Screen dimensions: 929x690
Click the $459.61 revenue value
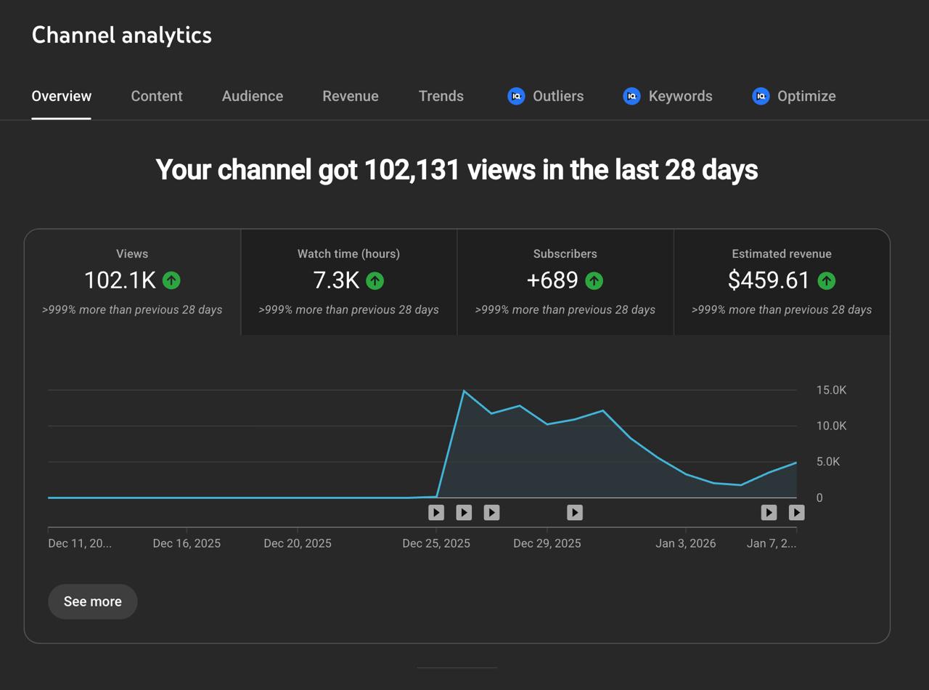[x=769, y=280]
